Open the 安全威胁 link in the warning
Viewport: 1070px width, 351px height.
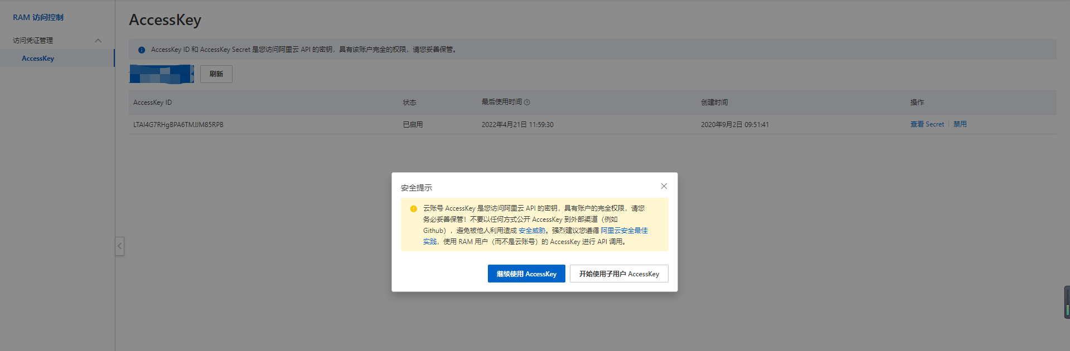(x=531, y=231)
